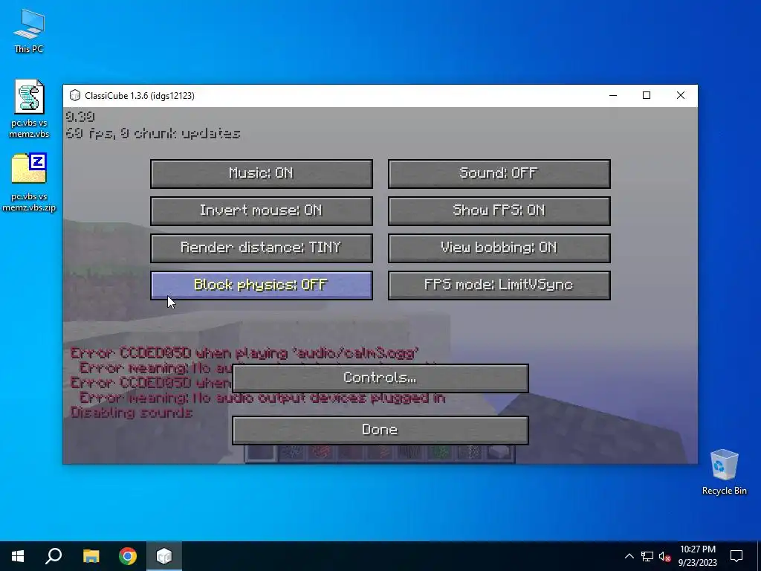The height and width of the screenshot is (571, 761).
Task: Click the 'ClassiCube 1.3.6 (idgs12123)' title text
Action: [x=140, y=96]
